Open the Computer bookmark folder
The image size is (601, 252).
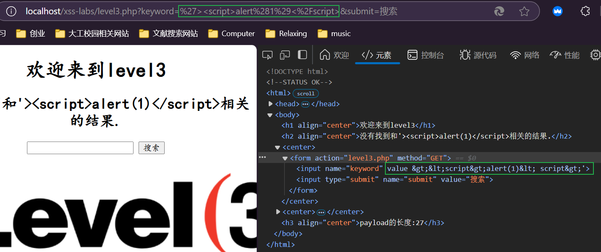(232, 34)
